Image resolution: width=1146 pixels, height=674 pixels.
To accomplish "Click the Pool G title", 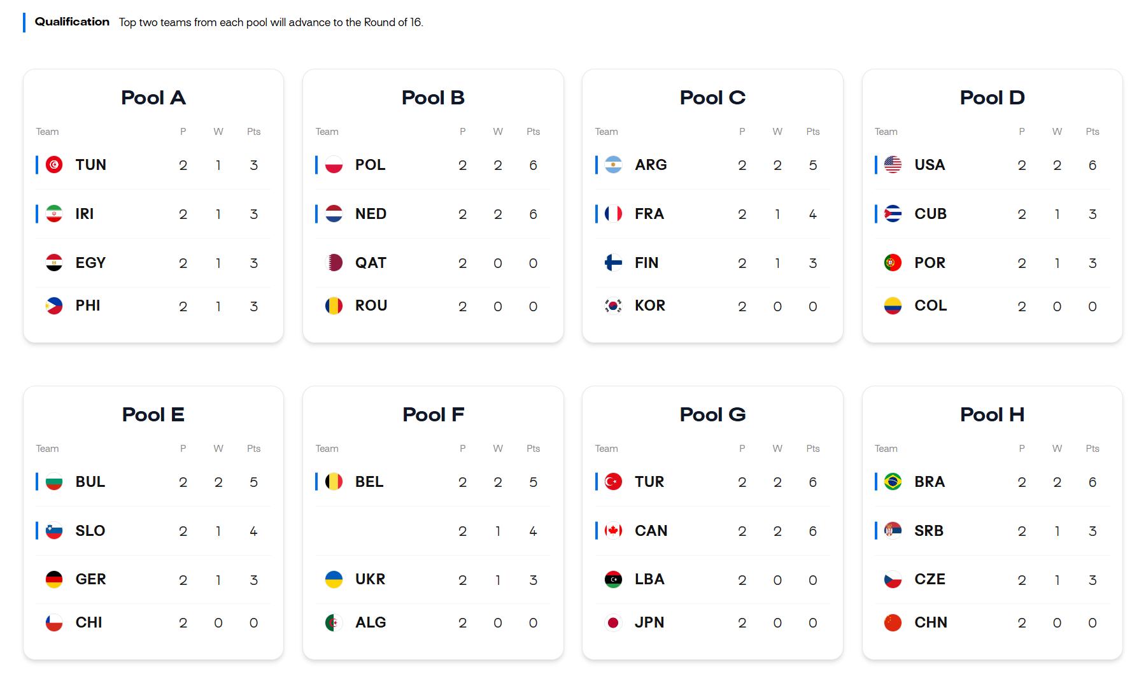I will pos(712,414).
